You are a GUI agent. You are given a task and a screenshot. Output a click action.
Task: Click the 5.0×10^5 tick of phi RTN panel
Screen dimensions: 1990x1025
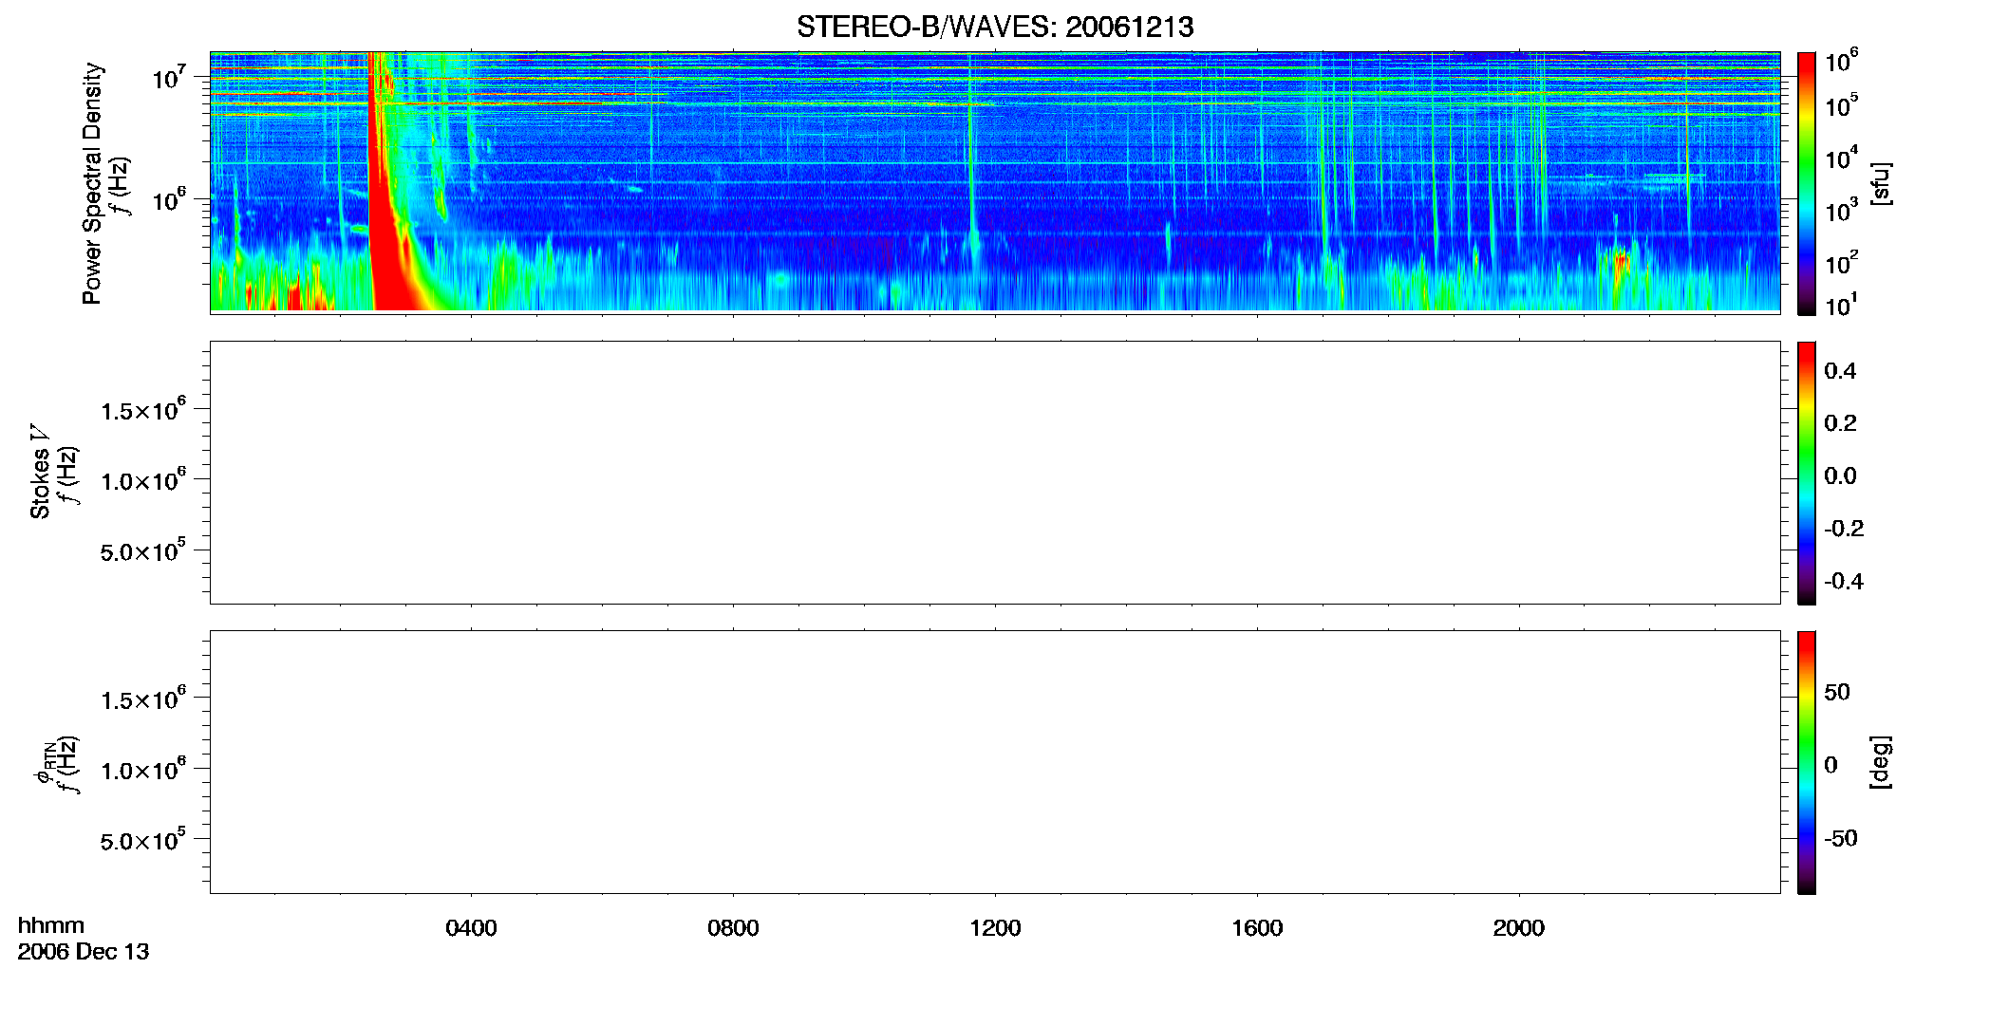(143, 840)
